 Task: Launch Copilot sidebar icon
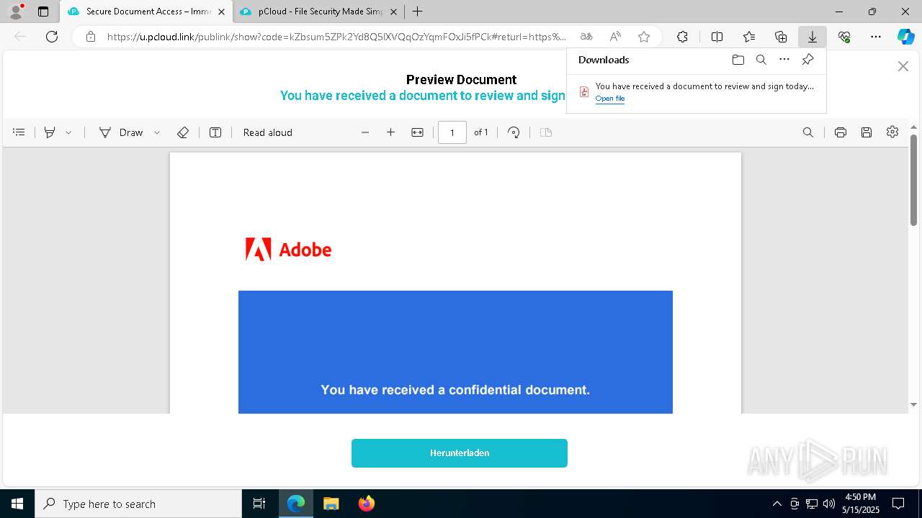pos(905,37)
